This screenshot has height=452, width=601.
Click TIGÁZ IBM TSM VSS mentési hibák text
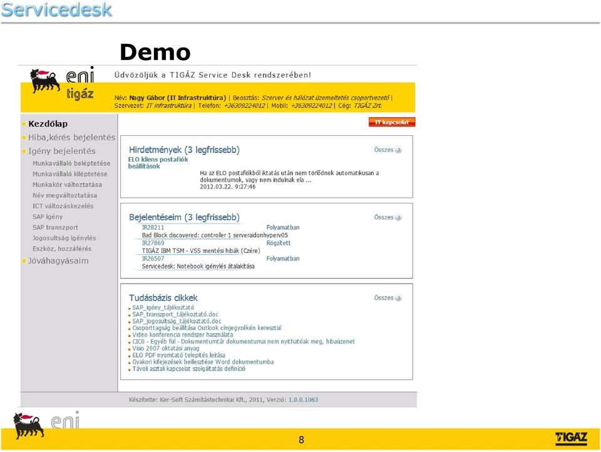(x=201, y=250)
